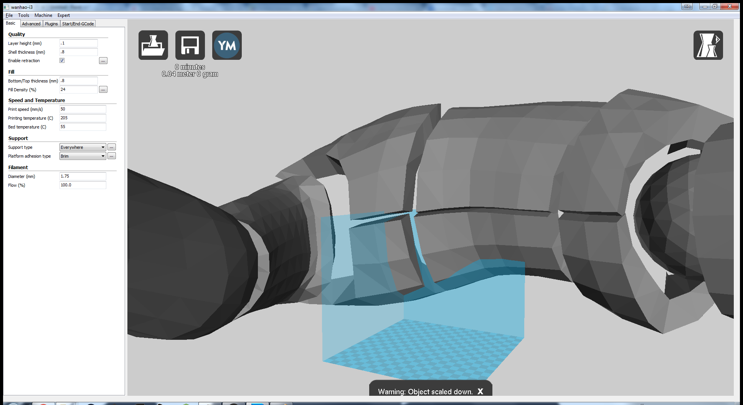Click the Shell thickness input field
This screenshot has width=743, height=405.
(79, 52)
